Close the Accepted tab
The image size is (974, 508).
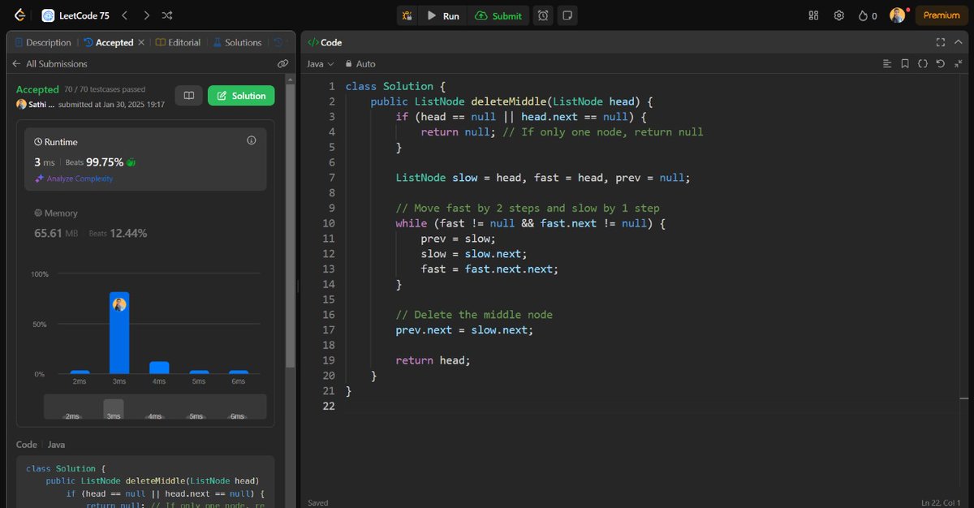click(x=141, y=42)
